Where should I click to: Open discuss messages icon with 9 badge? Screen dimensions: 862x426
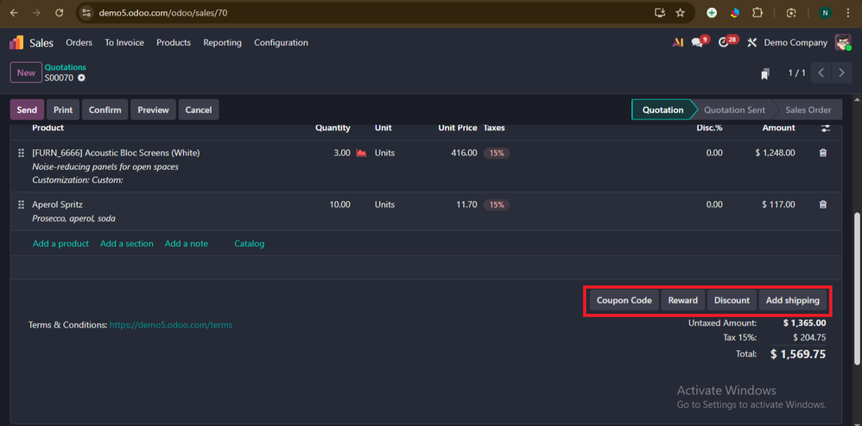tap(700, 41)
